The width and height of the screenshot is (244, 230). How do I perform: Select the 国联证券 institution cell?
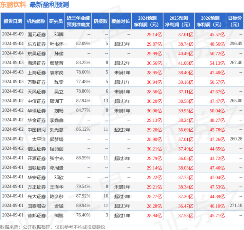pyautogui.click(x=37, y=168)
